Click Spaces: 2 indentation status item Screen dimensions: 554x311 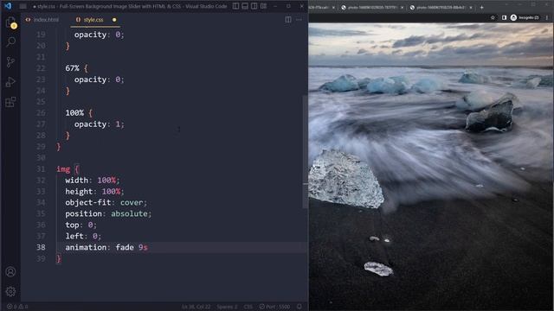(x=227, y=307)
